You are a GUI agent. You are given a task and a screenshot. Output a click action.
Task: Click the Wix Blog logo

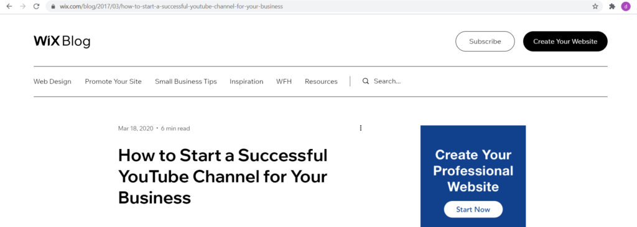(x=62, y=42)
